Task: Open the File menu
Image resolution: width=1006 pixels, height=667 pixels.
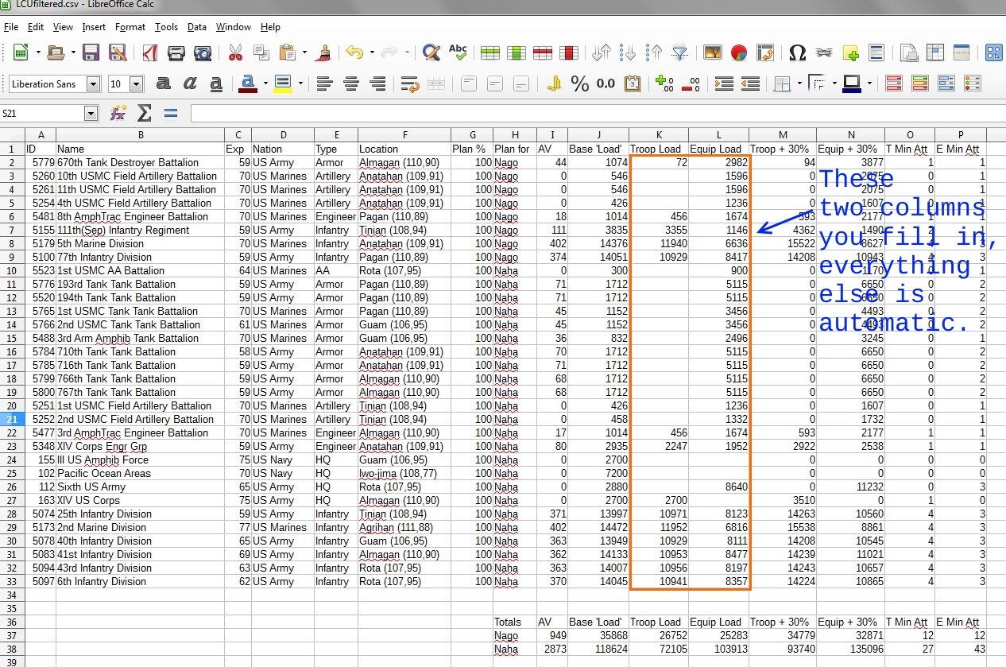Action: pyautogui.click(x=11, y=27)
